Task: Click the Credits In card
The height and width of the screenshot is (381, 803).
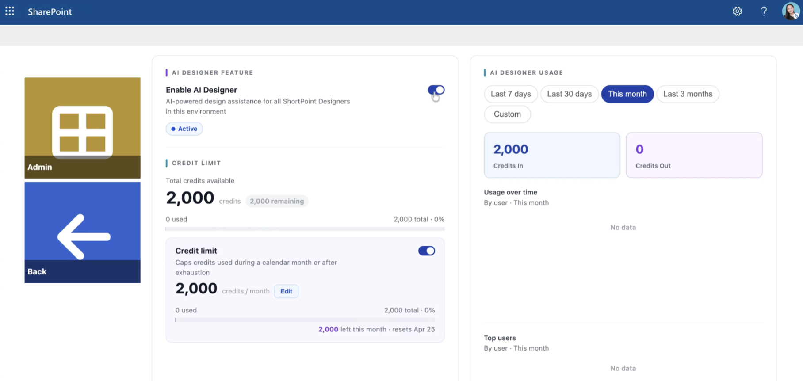Action: [552, 155]
